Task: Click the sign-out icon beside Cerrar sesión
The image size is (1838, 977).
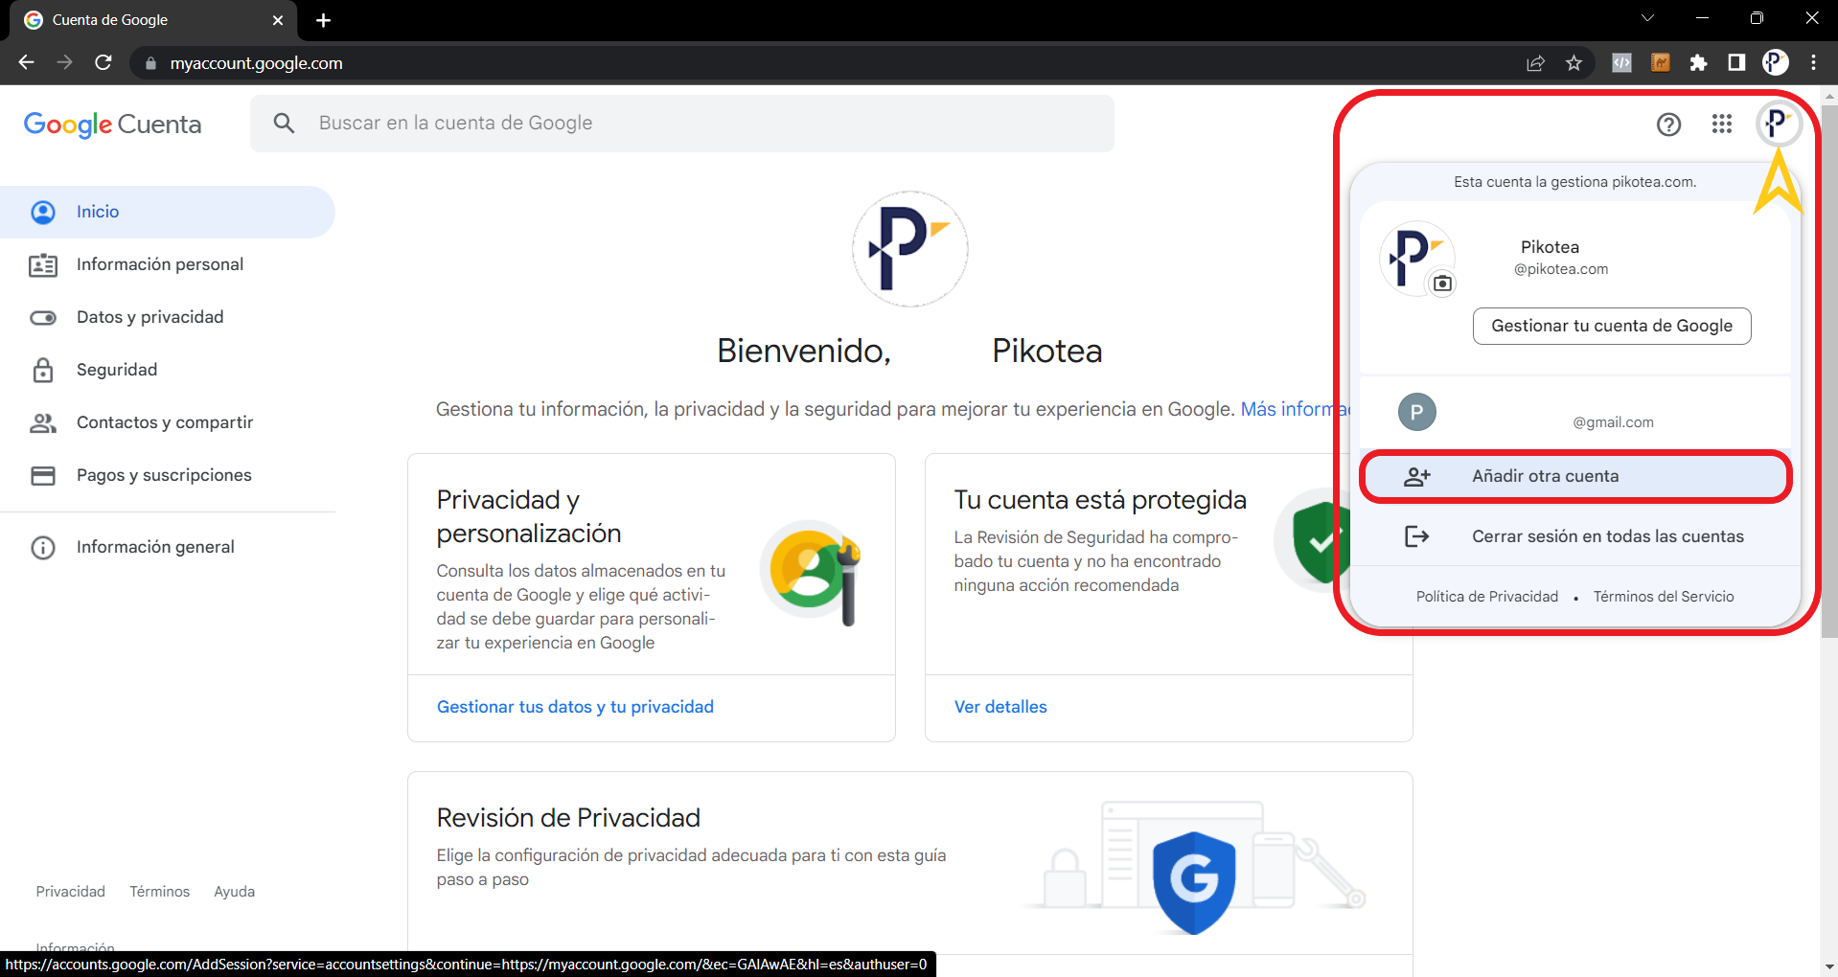Action: coord(1417,536)
